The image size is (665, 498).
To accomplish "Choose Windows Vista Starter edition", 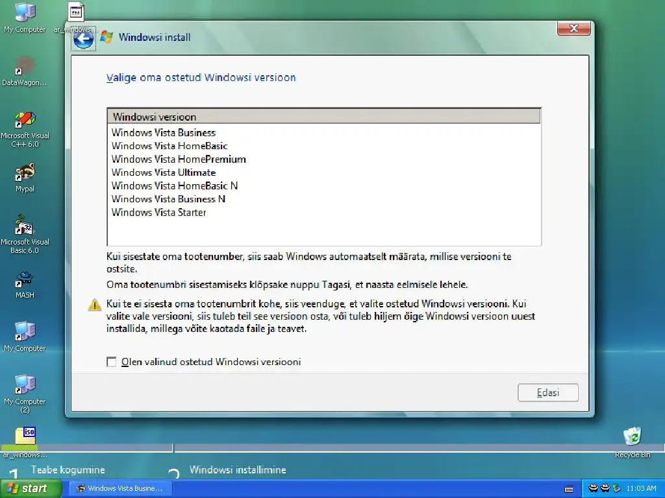I will (x=158, y=213).
